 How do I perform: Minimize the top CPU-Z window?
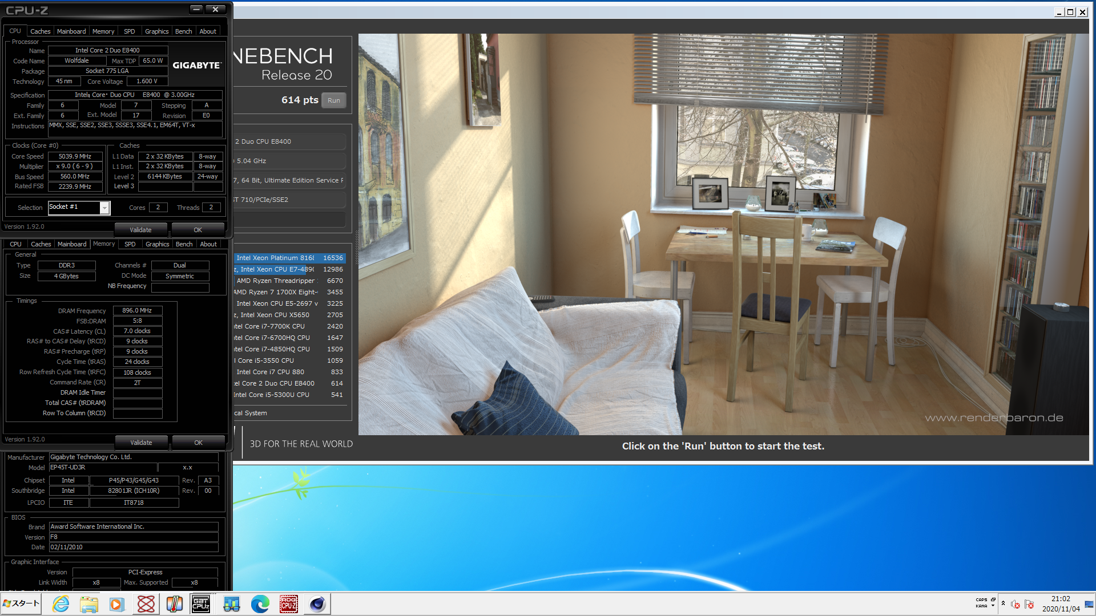click(196, 9)
